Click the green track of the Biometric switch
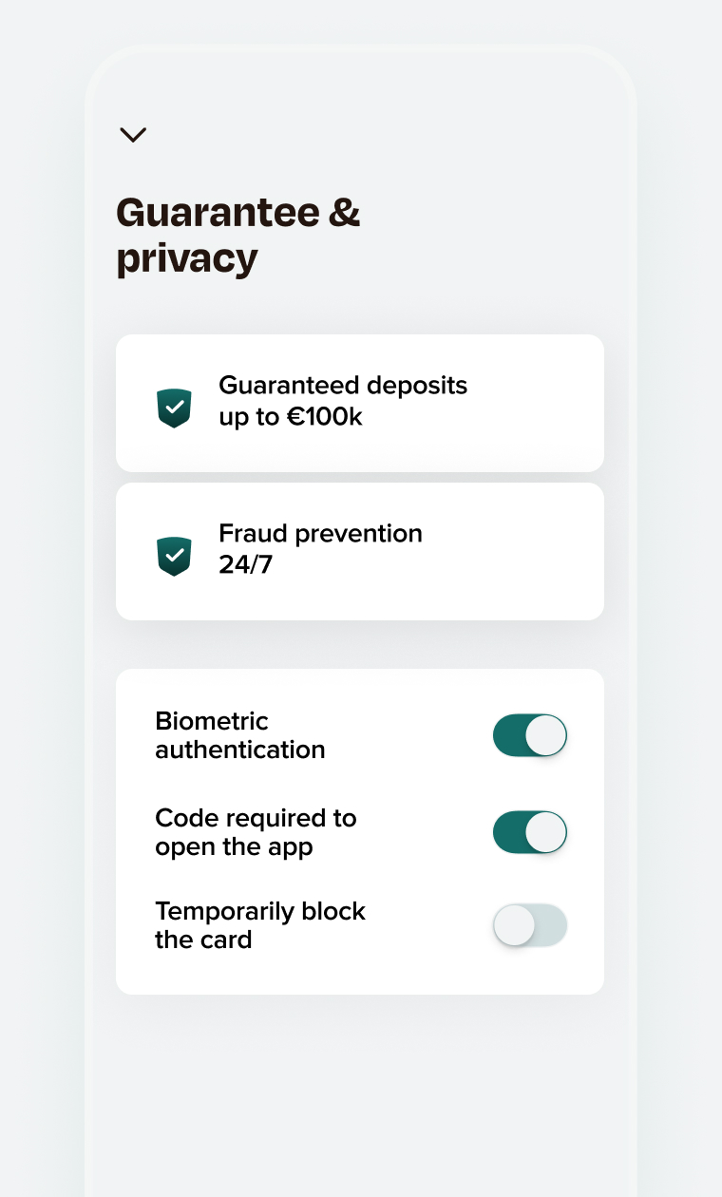 point(507,736)
